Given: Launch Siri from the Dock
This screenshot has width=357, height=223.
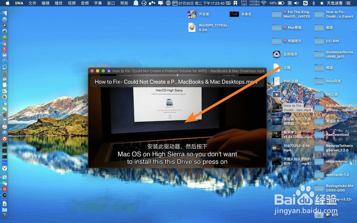Looking at the screenshot, I should click(5, 25).
